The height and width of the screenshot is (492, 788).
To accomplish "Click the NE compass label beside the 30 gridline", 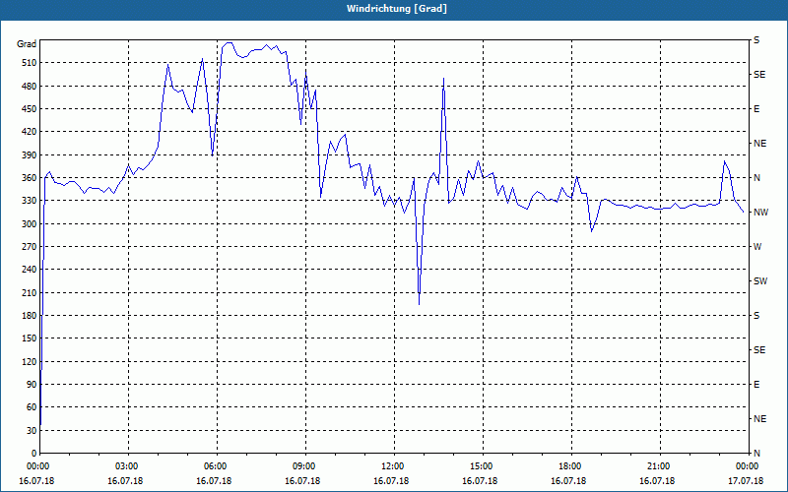I will point(759,419).
